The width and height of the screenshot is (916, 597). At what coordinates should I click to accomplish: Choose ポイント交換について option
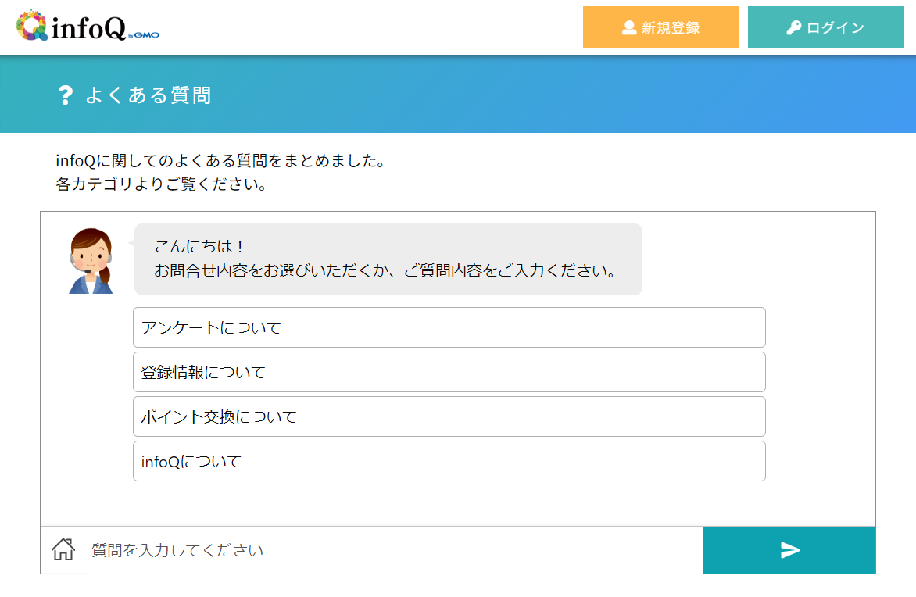(449, 416)
